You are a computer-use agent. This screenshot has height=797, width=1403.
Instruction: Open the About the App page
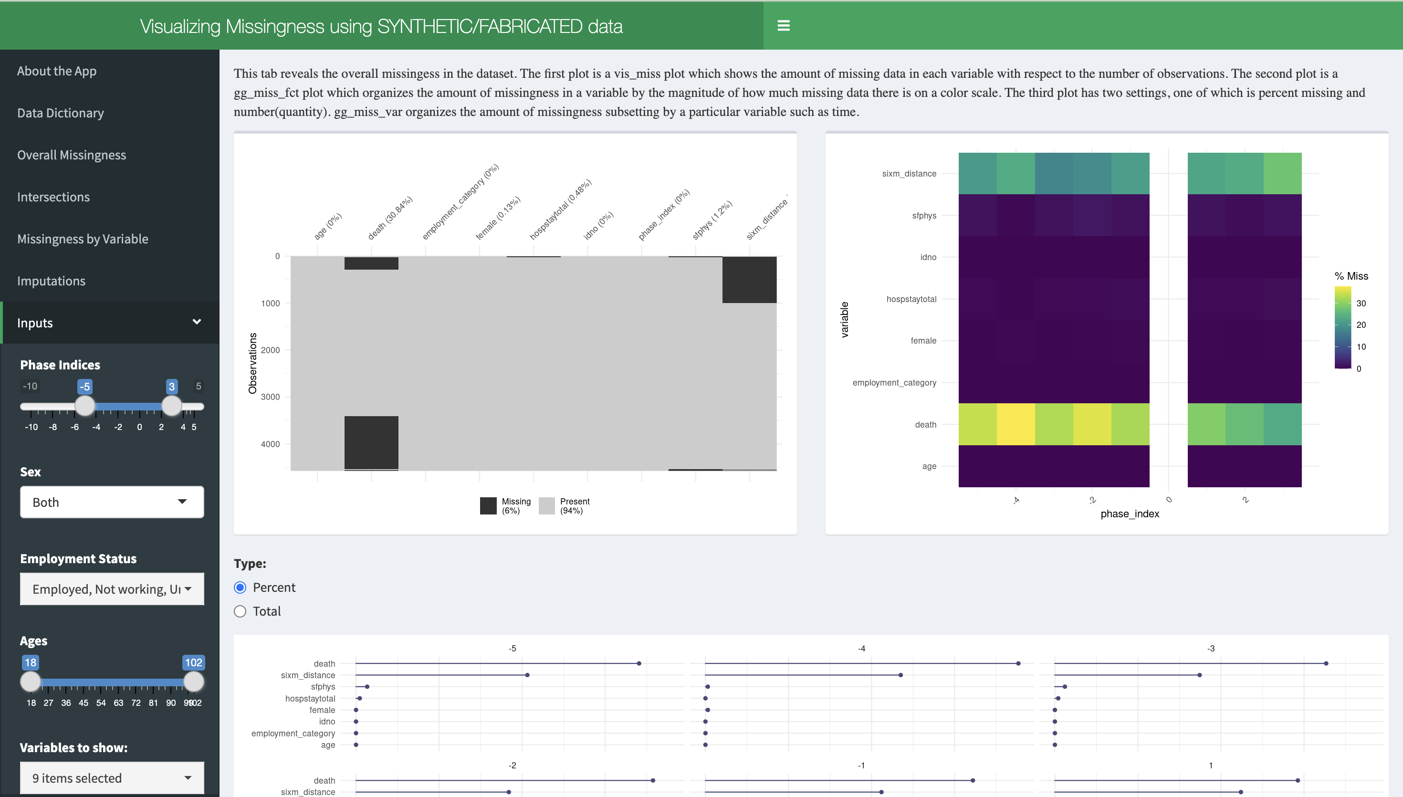pyautogui.click(x=56, y=71)
